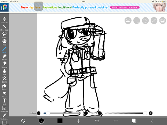Toggle the selection area dashed-square button
This screenshot has width=167, height=125.
pos(137,20)
